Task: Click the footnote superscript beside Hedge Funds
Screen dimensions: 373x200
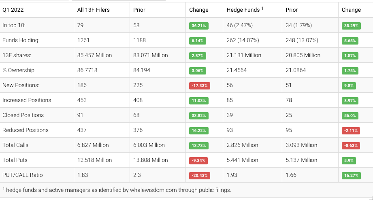Action: tap(262, 9)
